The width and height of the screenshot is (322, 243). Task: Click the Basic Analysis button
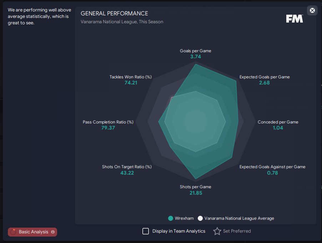[32, 232]
